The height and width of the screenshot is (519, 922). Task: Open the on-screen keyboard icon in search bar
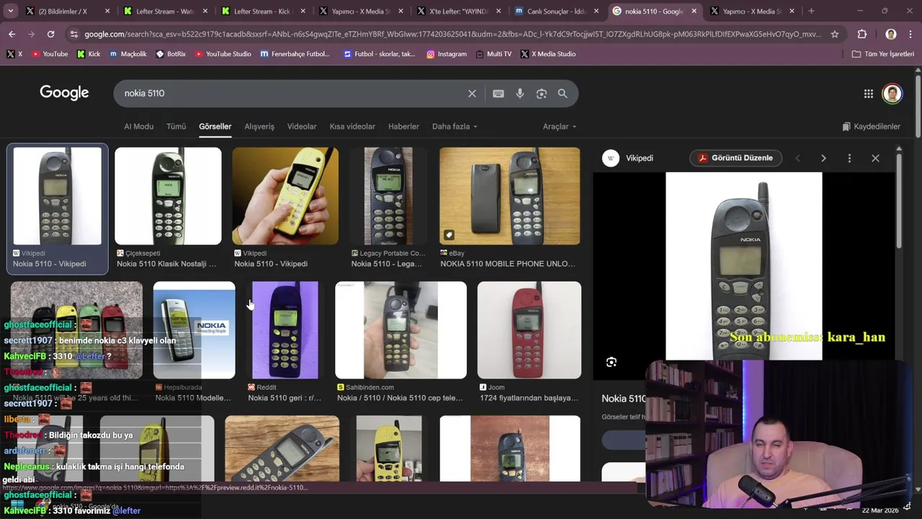pos(498,94)
